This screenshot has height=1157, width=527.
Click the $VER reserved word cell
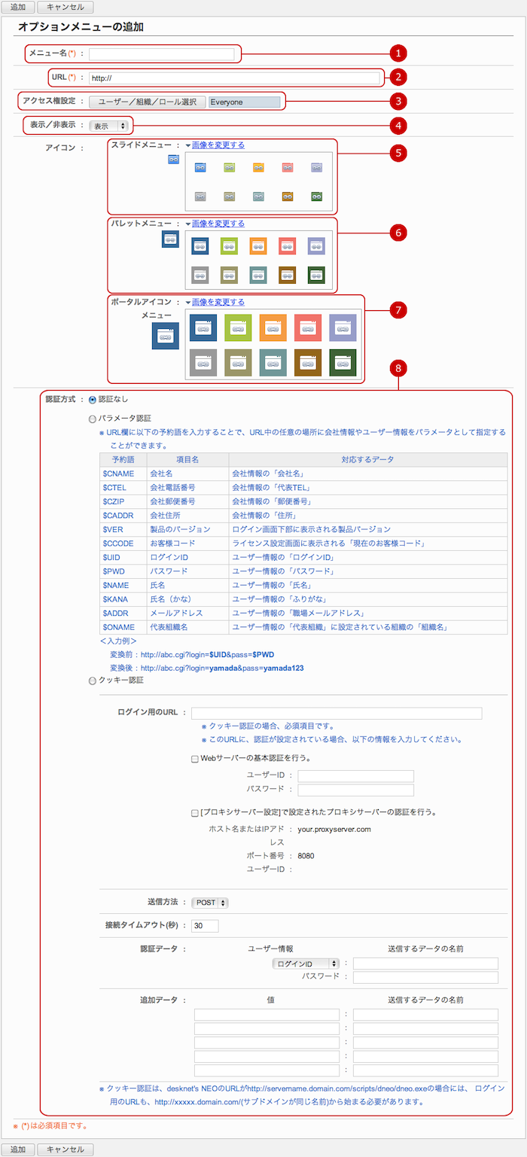click(123, 529)
